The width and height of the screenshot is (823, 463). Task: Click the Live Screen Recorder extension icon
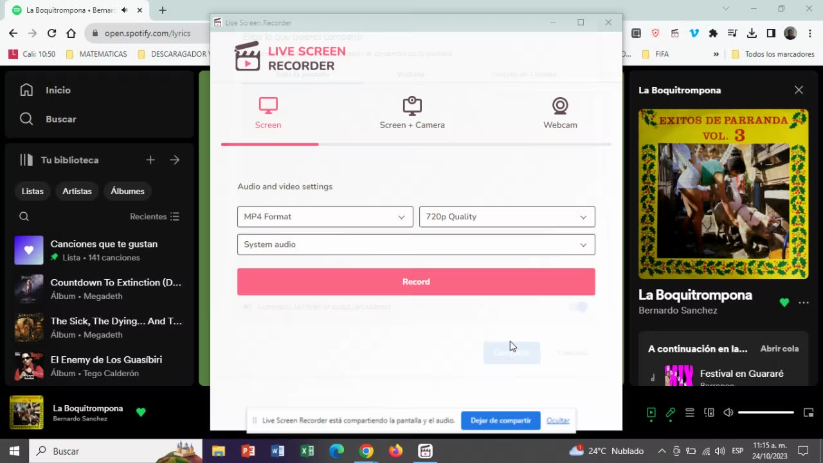[x=674, y=33]
